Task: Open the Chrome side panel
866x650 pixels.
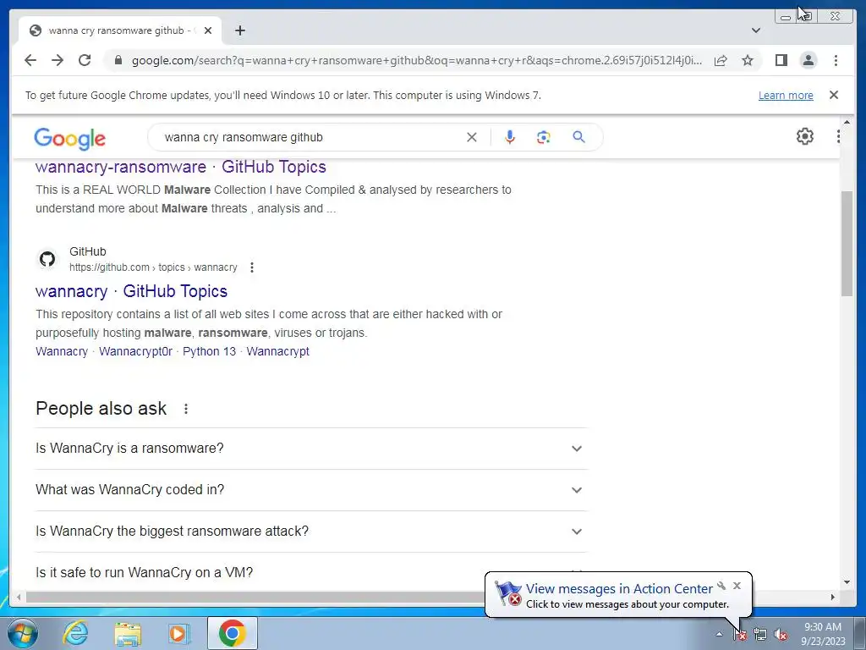Action: point(781,60)
